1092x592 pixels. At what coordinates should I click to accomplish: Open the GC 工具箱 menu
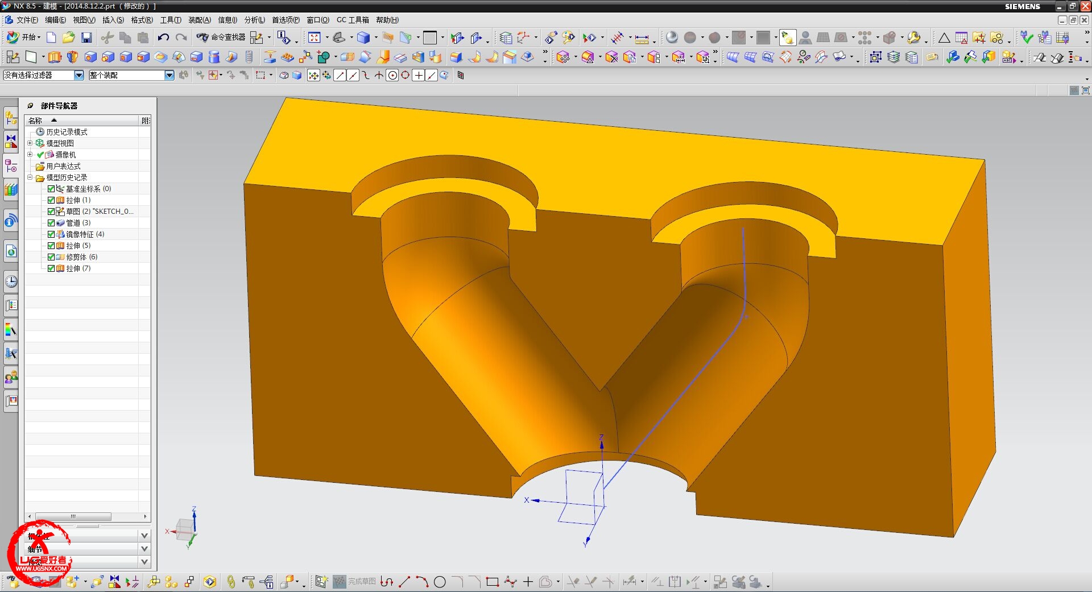tap(353, 20)
